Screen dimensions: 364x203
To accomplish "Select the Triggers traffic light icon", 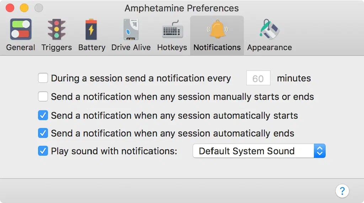I will pyautogui.click(x=57, y=30).
